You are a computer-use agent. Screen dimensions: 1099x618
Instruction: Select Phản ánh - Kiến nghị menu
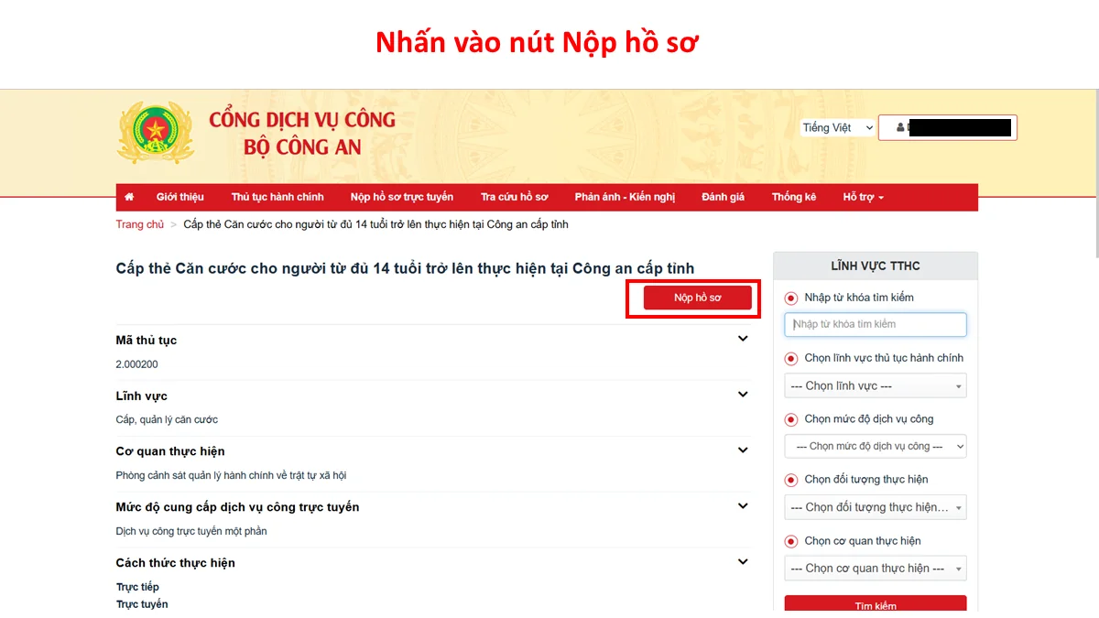pos(625,197)
